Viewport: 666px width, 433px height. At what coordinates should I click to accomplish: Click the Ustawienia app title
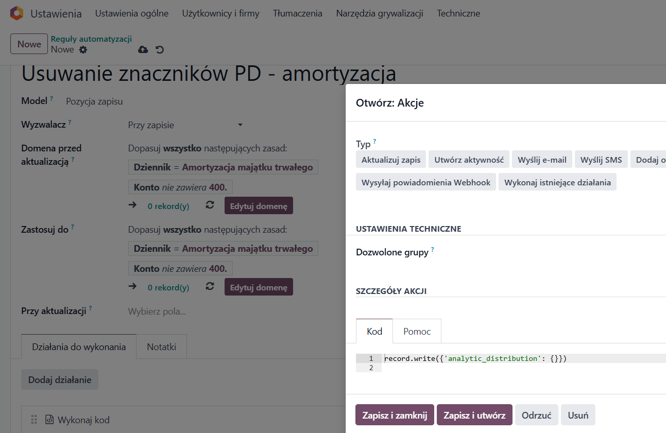[x=56, y=14]
